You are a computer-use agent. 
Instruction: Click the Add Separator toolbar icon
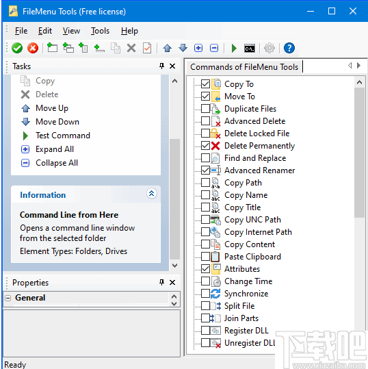[x=99, y=48]
